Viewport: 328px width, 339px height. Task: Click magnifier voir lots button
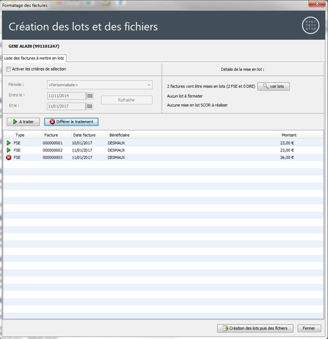point(274,86)
